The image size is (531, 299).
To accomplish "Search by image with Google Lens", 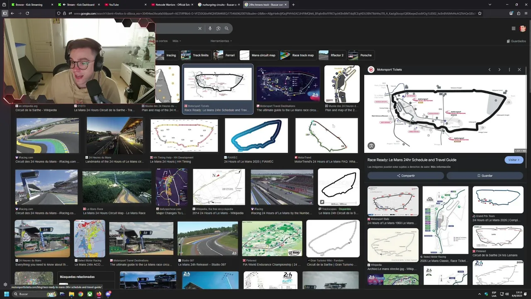I will 218,28.
